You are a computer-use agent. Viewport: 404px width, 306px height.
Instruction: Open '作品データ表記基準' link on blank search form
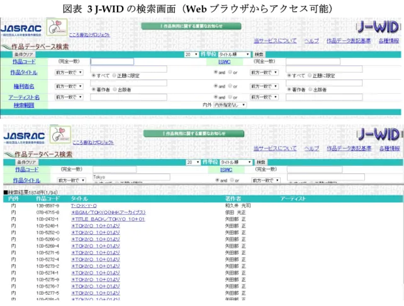click(349, 41)
